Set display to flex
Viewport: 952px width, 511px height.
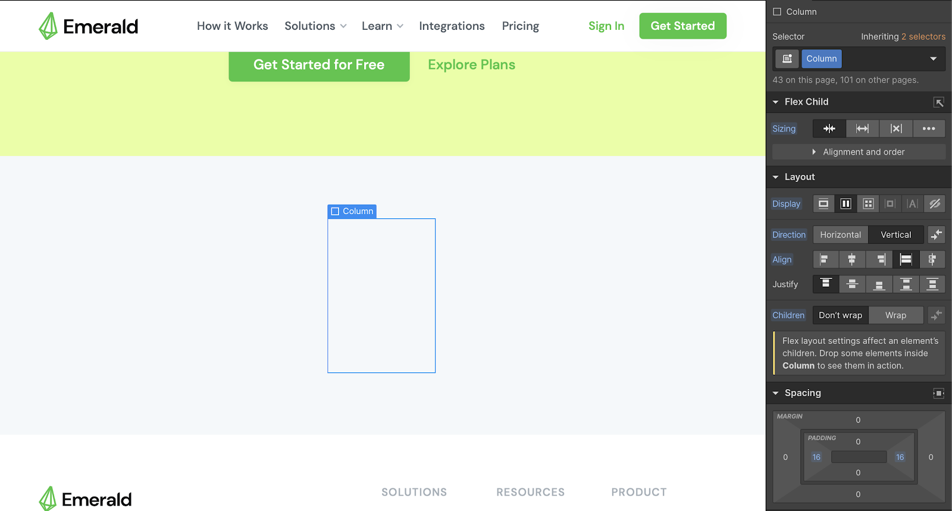(846, 203)
